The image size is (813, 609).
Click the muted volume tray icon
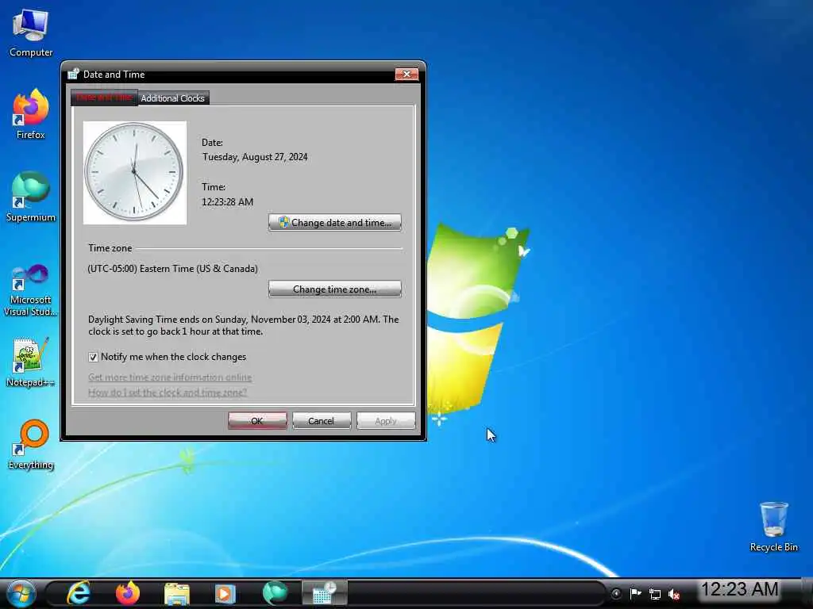(x=674, y=594)
